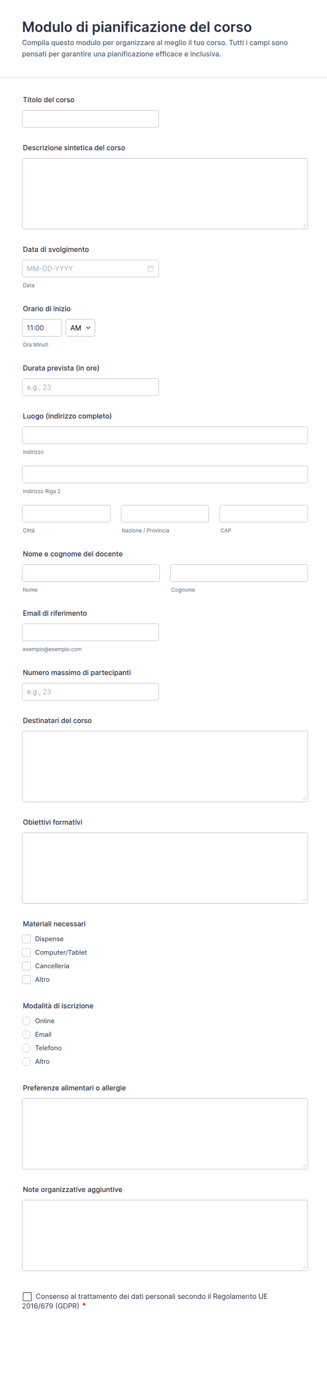Click the start time 11:00 field
The image size is (327, 1383).
tap(42, 328)
